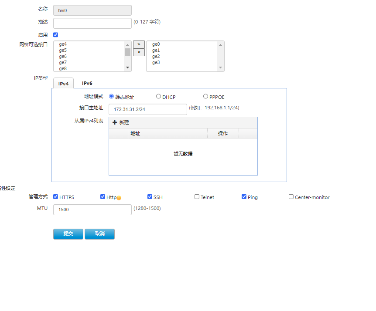The image size is (376, 311).
Task: Click the available interfaces list scrollbar thumb
Action: point(127,52)
